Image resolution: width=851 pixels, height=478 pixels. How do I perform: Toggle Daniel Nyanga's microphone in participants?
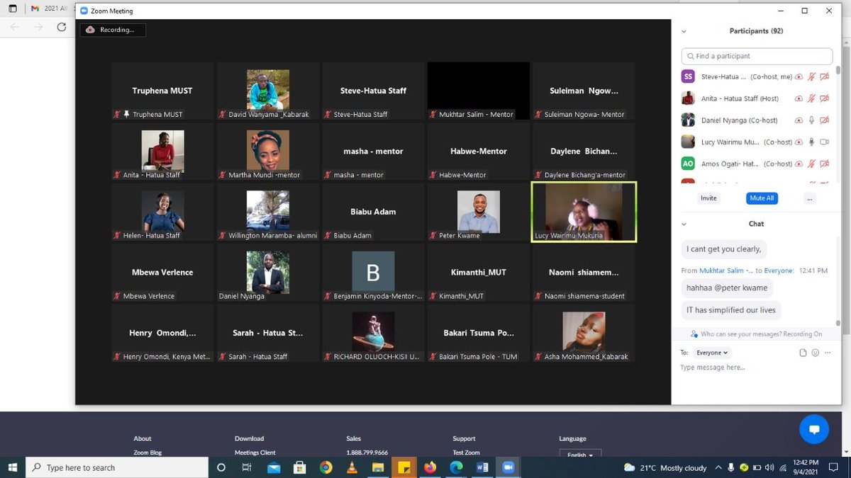coord(811,120)
